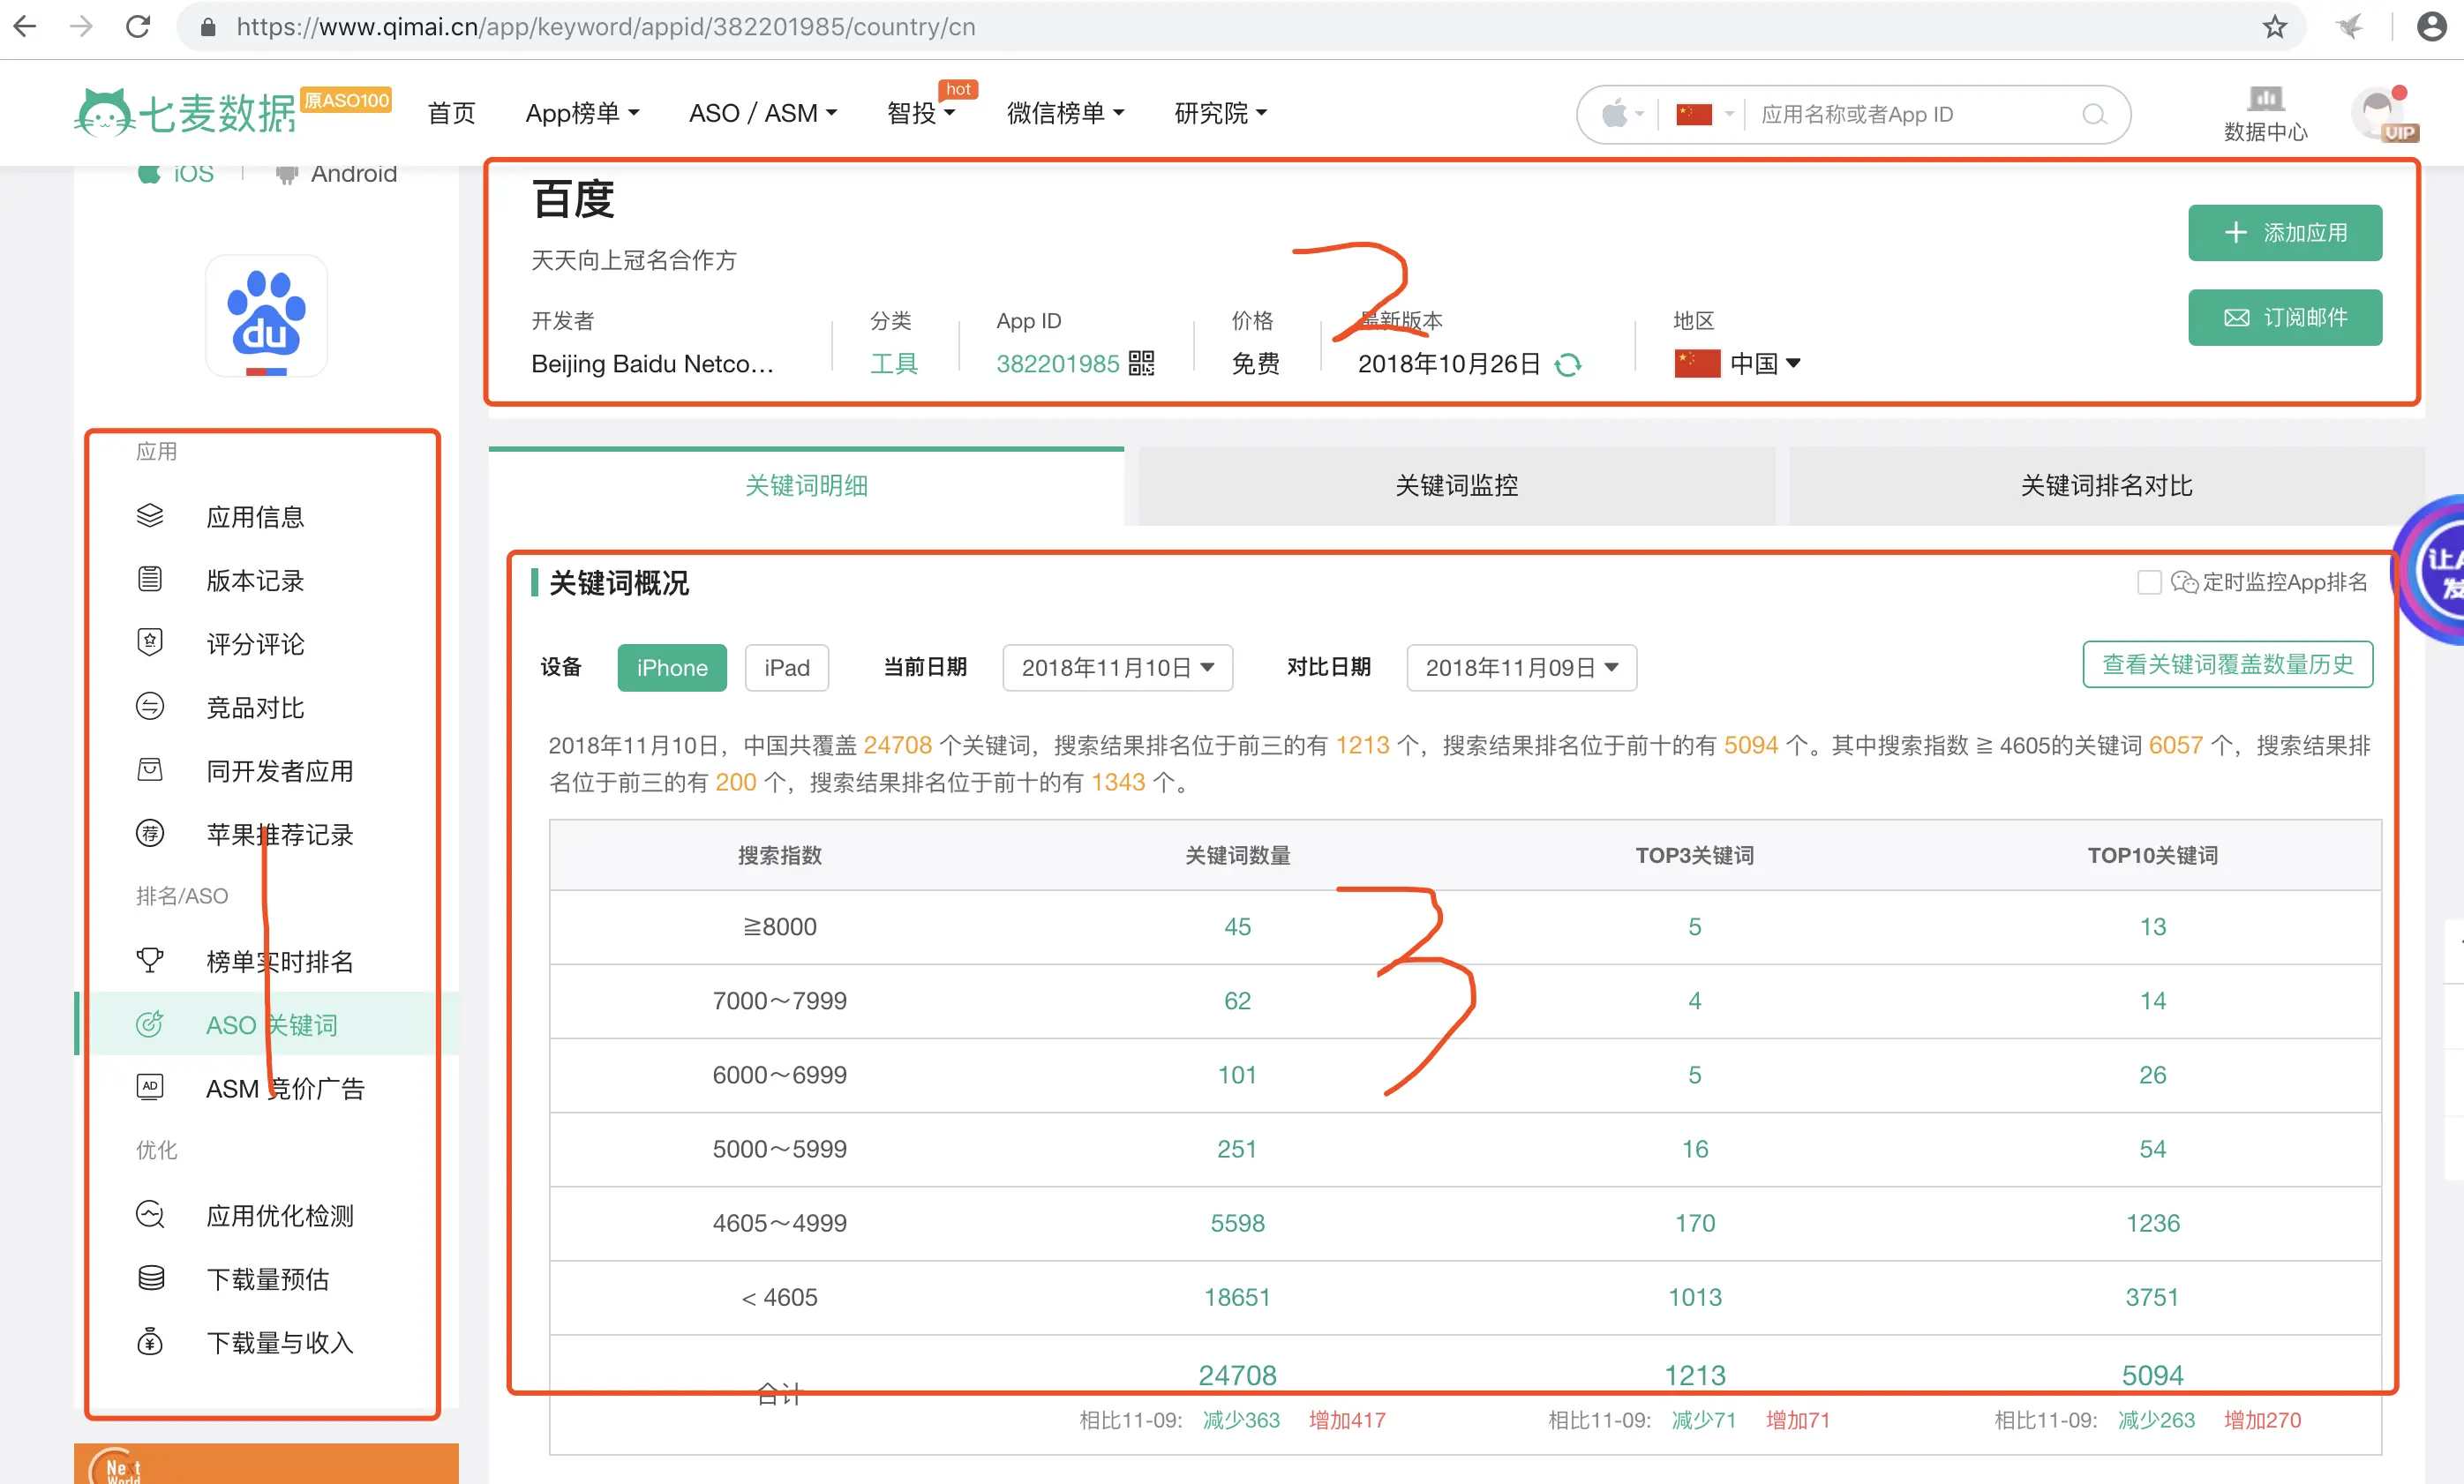
Task: Go to 首页 in the navigation
Action: pyautogui.click(x=452, y=113)
